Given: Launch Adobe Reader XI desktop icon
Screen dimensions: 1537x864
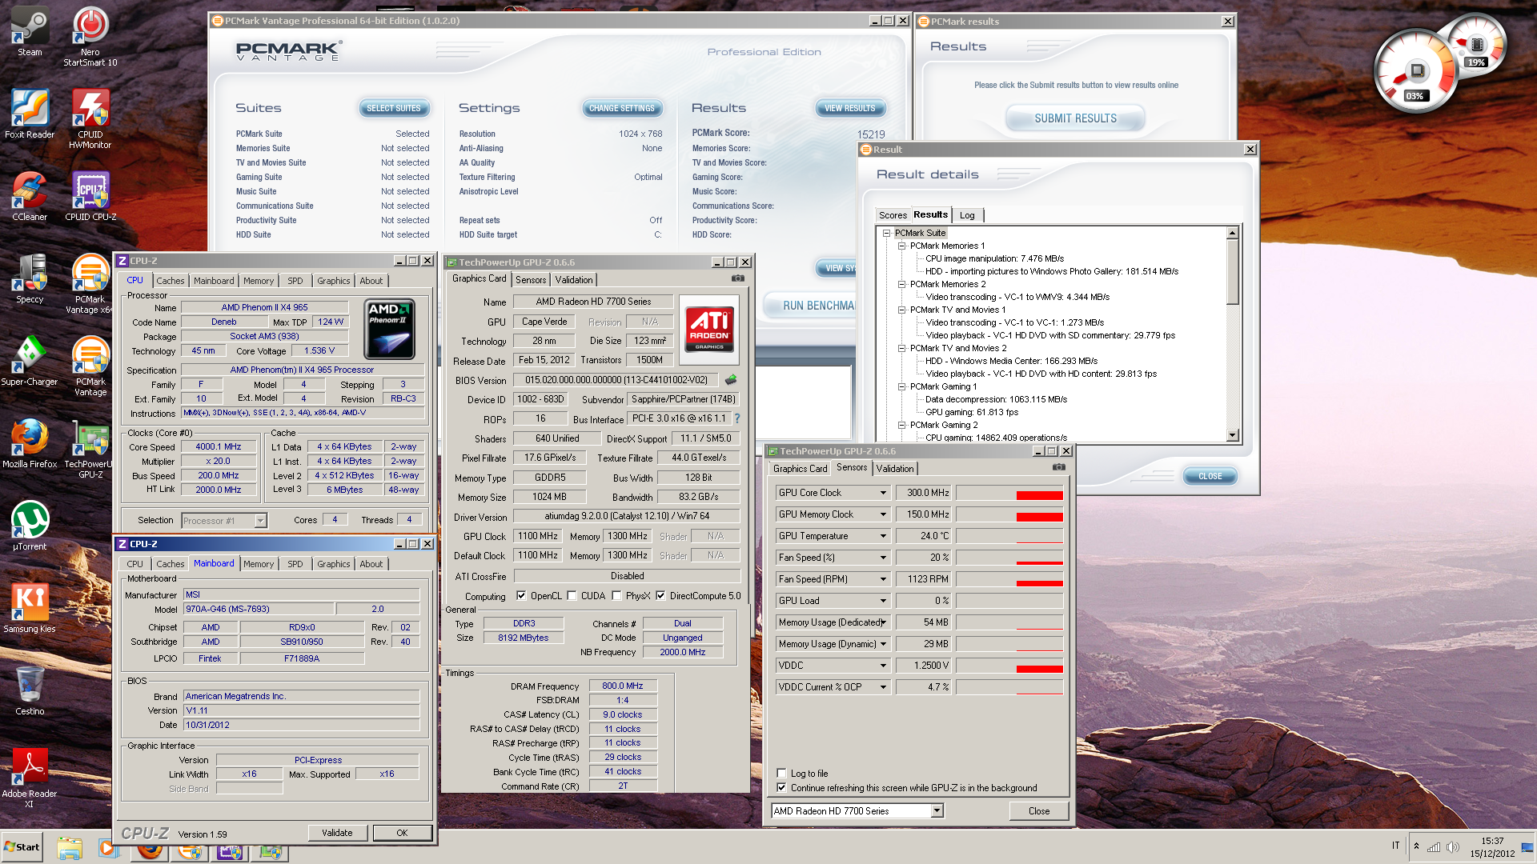Looking at the screenshot, I should [x=30, y=778].
